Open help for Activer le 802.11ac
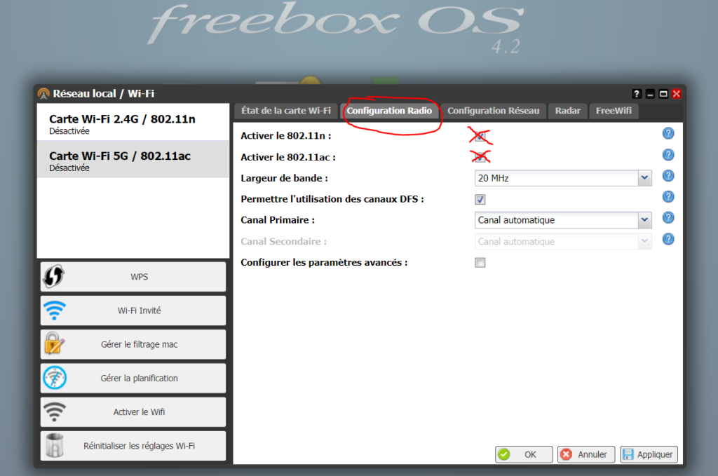 coord(668,155)
